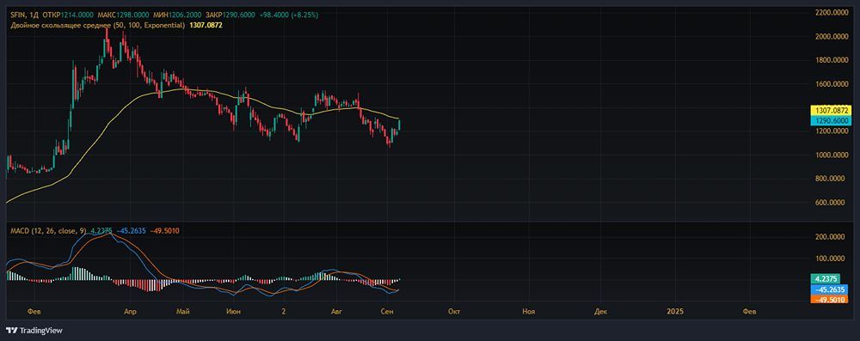Click the yellow 1307.0872 price axis tag
The height and width of the screenshot is (341, 860).
830,110
